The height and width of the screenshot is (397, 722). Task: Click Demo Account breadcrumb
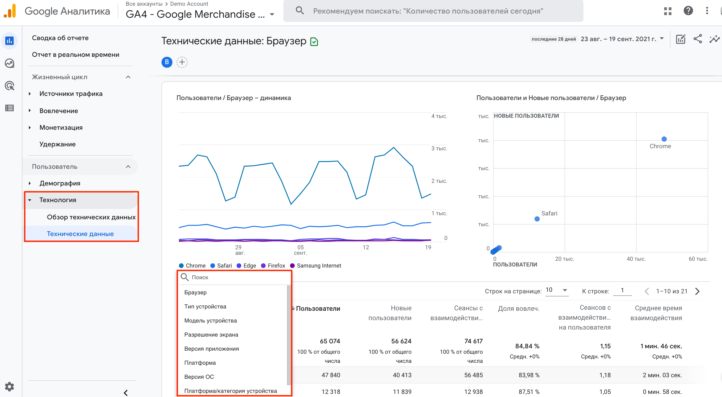(189, 4)
